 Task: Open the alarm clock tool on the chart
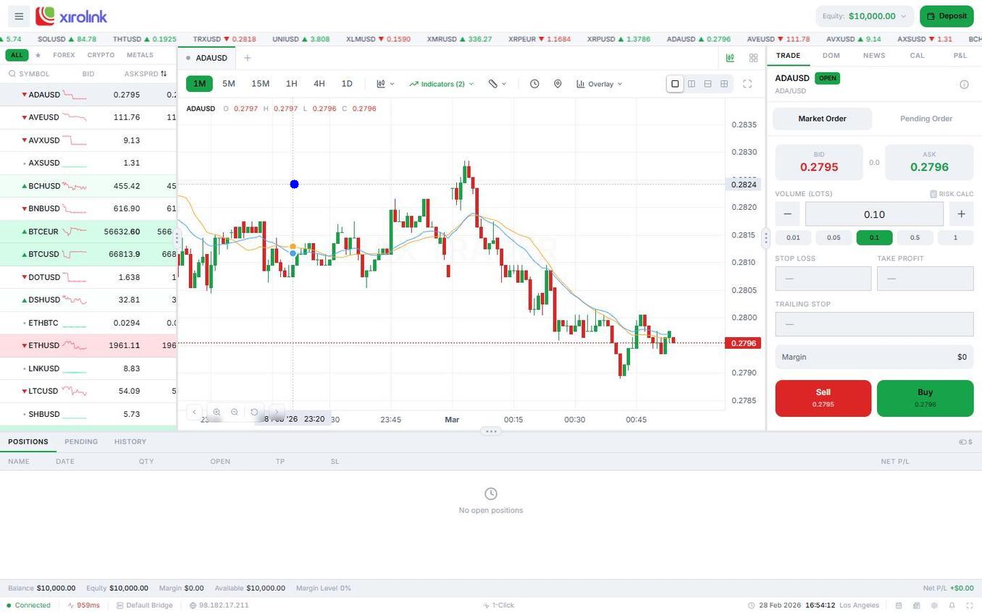534,84
